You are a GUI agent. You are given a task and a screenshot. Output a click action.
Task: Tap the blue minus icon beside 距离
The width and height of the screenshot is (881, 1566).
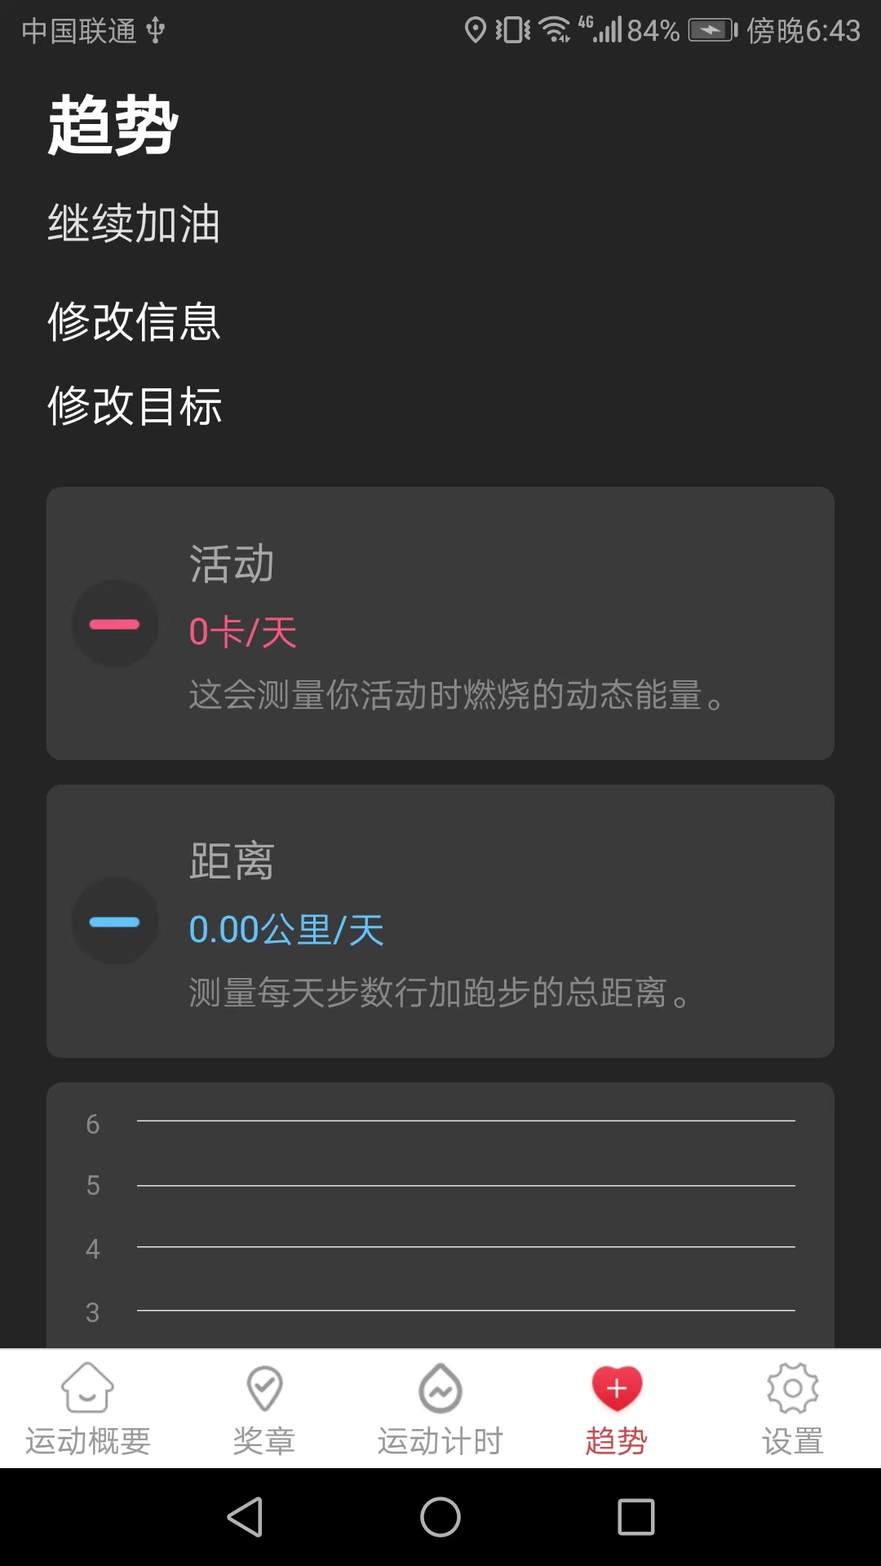pos(115,922)
